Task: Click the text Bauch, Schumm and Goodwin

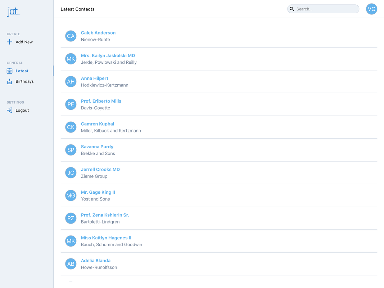Action: click(112, 245)
